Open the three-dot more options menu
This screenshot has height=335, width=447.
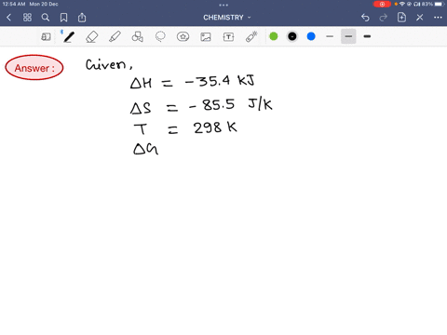(438, 18)
